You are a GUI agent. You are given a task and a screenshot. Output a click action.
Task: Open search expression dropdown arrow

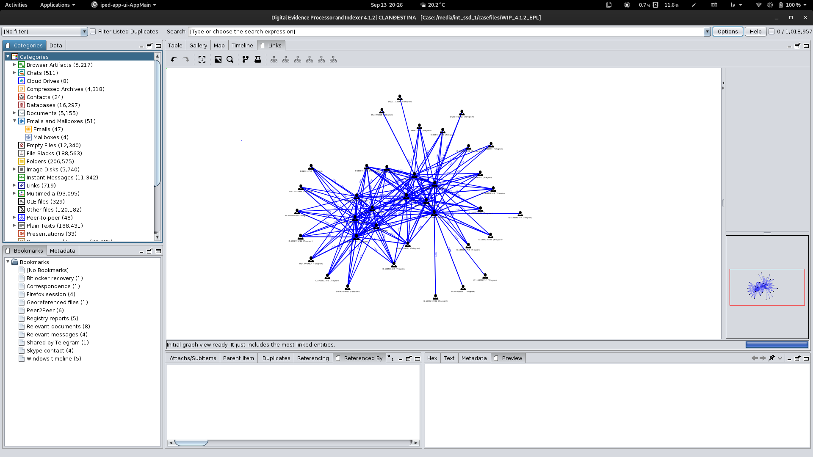pos(707,32)
